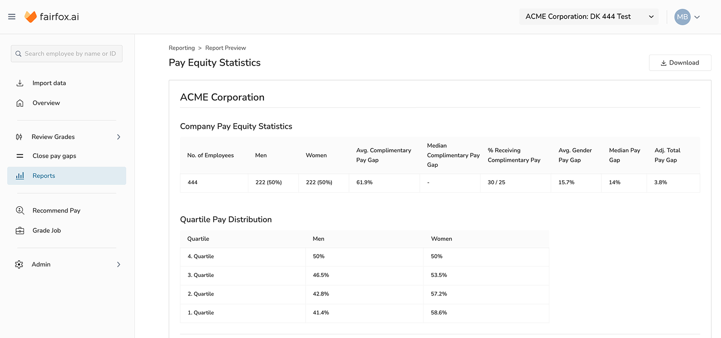Download the Pay Equity report
This screenshot has width=721, height=338.
click(680, 63)
